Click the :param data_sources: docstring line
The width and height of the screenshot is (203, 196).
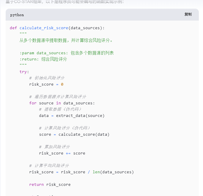click(67, 53)
